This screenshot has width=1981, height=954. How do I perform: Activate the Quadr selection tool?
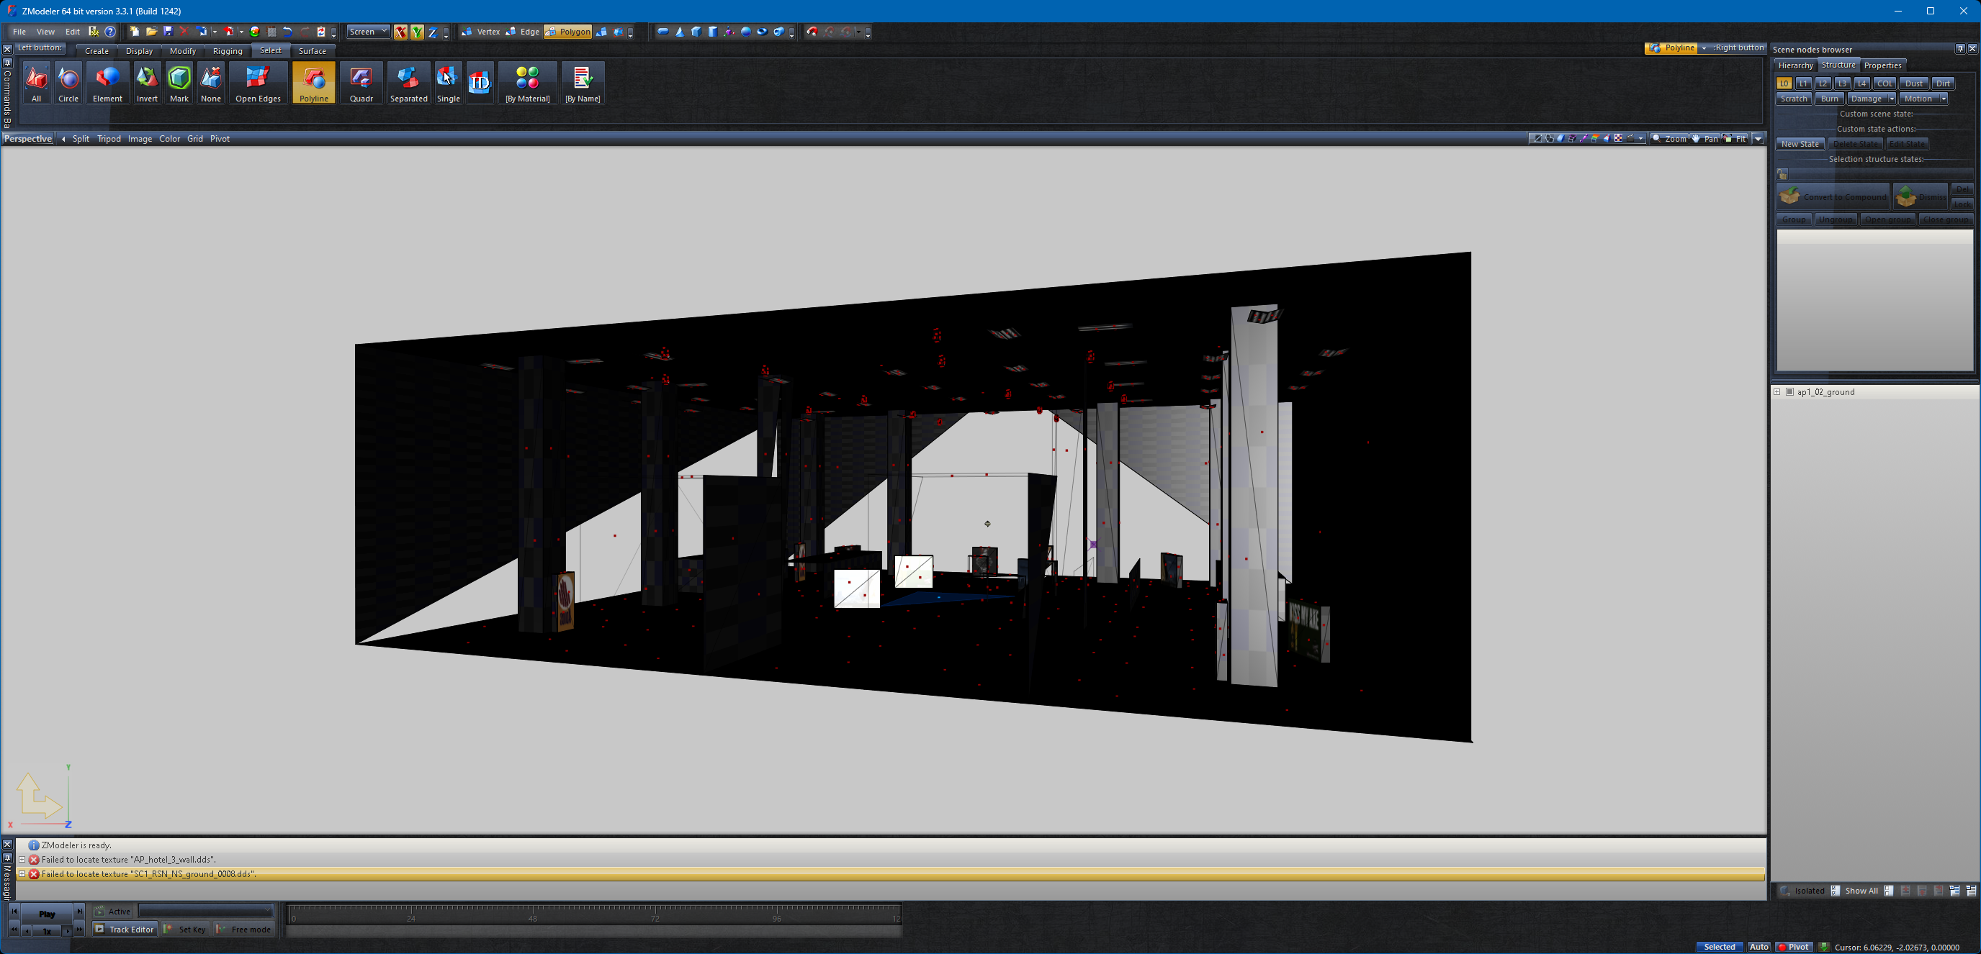point(361,83)
